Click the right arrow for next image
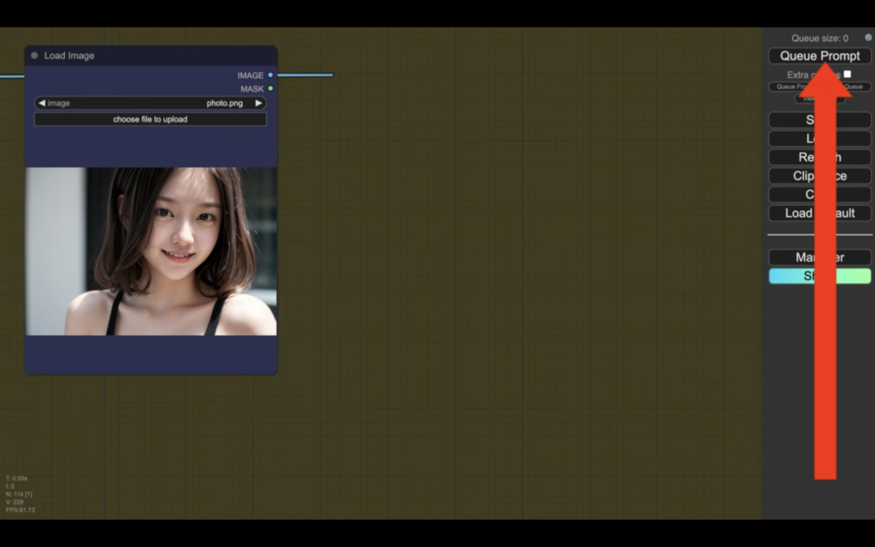 [259, 103]
